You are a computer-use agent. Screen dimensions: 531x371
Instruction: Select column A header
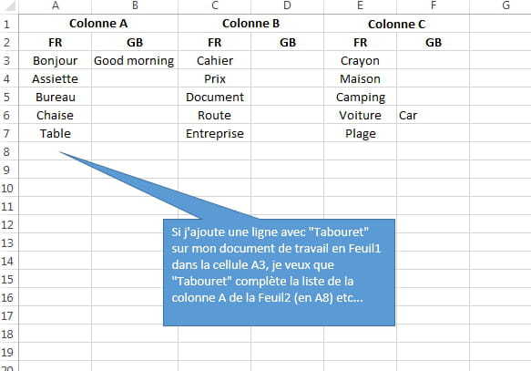(x=56, y=5)
